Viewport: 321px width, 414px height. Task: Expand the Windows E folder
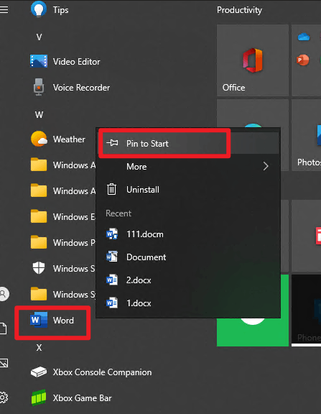(x=62, y=216)
